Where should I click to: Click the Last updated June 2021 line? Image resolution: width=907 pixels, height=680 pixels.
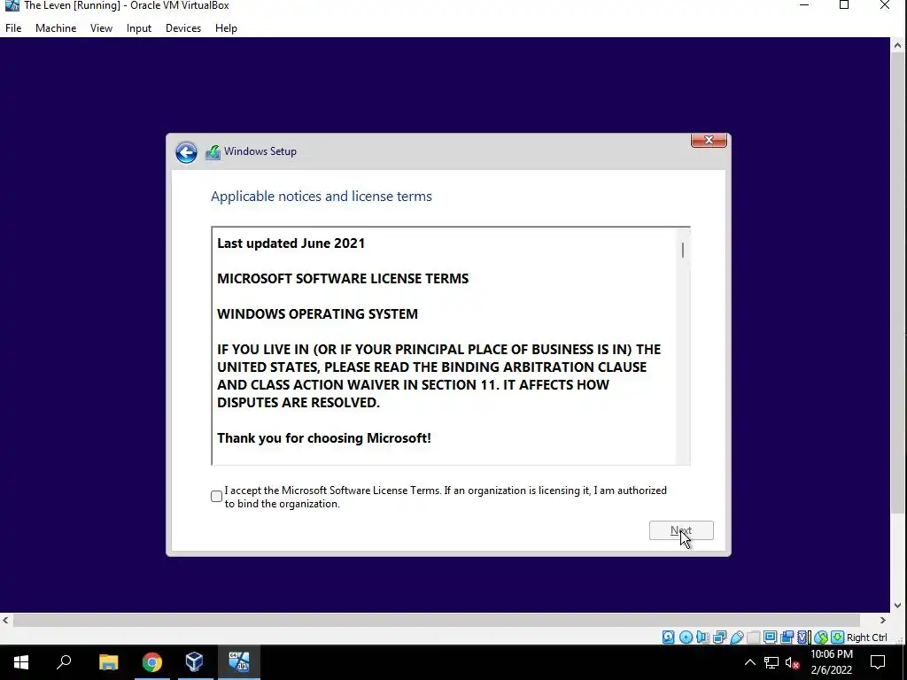(291, 243)
